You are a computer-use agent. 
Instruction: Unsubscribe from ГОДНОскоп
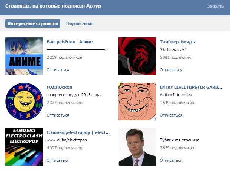(x=58, y=115)
